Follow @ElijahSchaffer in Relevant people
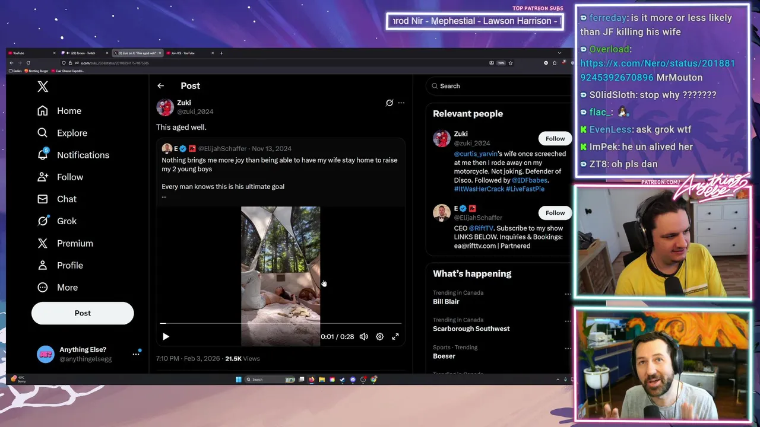Viewport: 760px width, 427px height. pos(555,213)
